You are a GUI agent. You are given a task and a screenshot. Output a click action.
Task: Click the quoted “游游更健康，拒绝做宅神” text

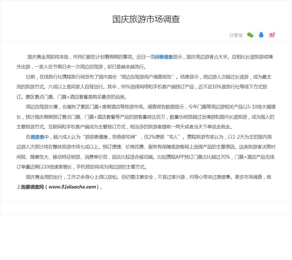110,137
